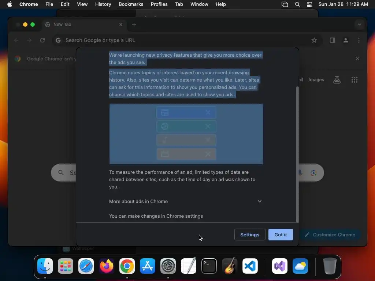
Task: Click the Images link
Action: click(x=316, y=80)
